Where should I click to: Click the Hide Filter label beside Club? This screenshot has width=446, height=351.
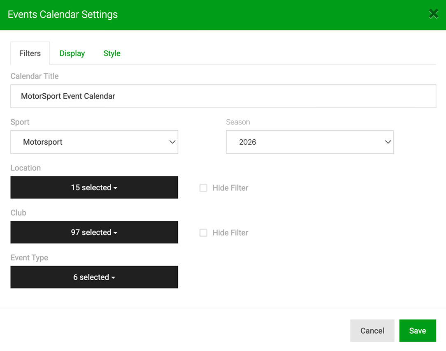230,233
